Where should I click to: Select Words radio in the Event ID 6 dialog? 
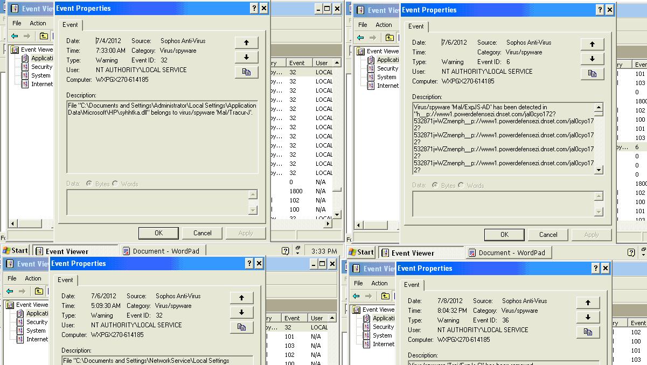coord(461,186)
